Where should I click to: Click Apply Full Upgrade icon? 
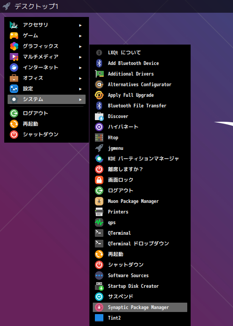99,95
